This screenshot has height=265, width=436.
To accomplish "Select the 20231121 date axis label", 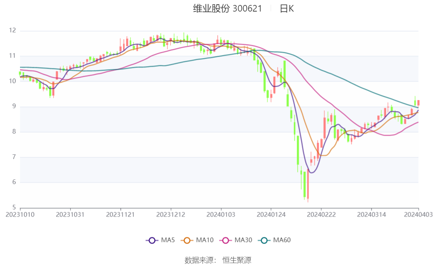I will pos(120,215).
